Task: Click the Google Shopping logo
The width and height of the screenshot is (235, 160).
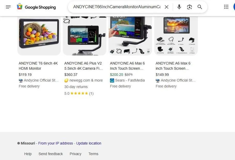Action: tap(36, 7)
